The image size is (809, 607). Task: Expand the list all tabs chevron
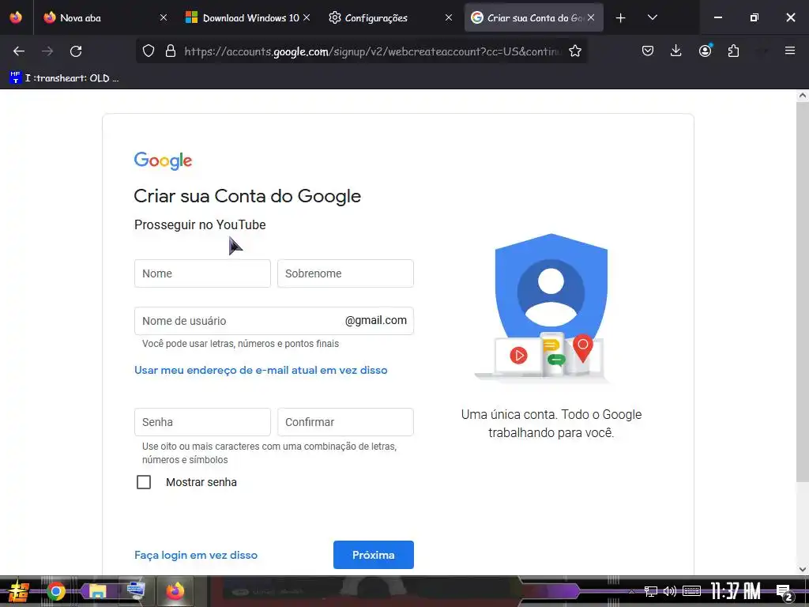point(652,17)
